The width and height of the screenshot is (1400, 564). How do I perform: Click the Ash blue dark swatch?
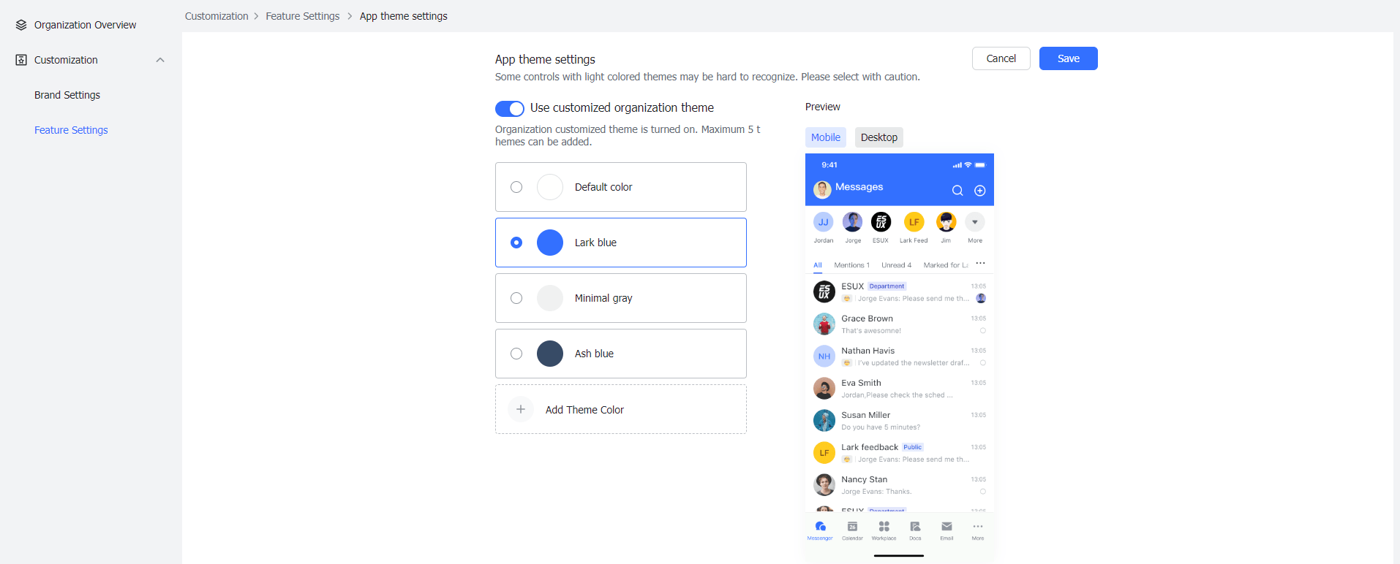(550, 354)
